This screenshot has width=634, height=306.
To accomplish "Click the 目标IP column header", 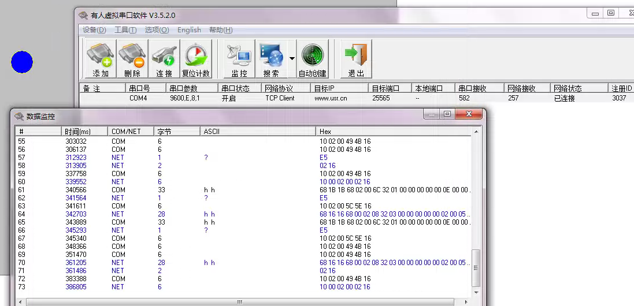I will [340, 88].
